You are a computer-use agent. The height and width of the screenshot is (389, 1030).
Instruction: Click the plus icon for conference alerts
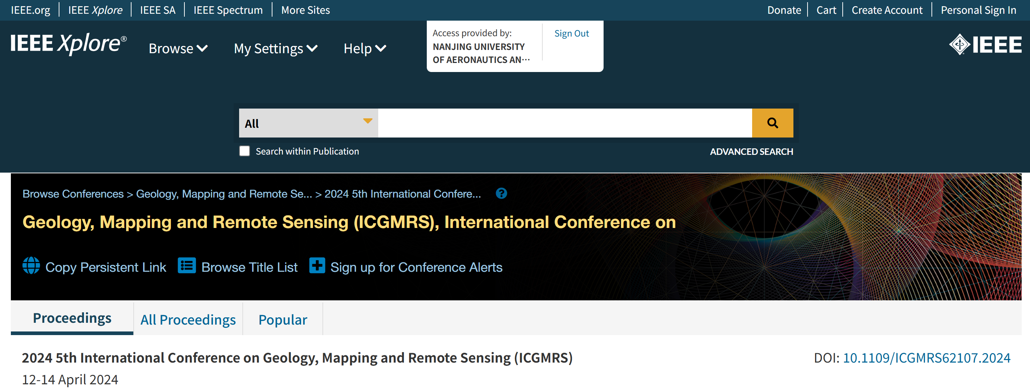(317, 266)
